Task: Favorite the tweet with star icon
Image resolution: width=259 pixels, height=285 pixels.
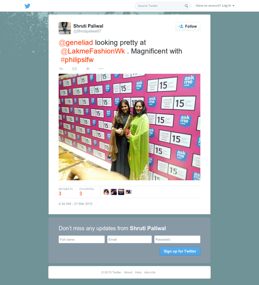Action: pos(88,68)
